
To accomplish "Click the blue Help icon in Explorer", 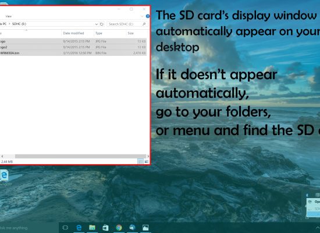I will (x=148, y=16).
